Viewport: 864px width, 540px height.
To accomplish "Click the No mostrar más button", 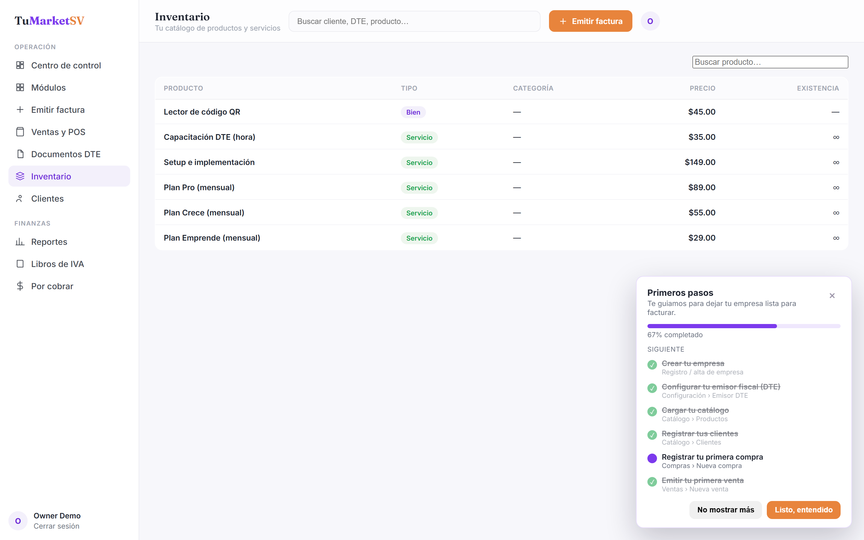I will click(725, 510).
